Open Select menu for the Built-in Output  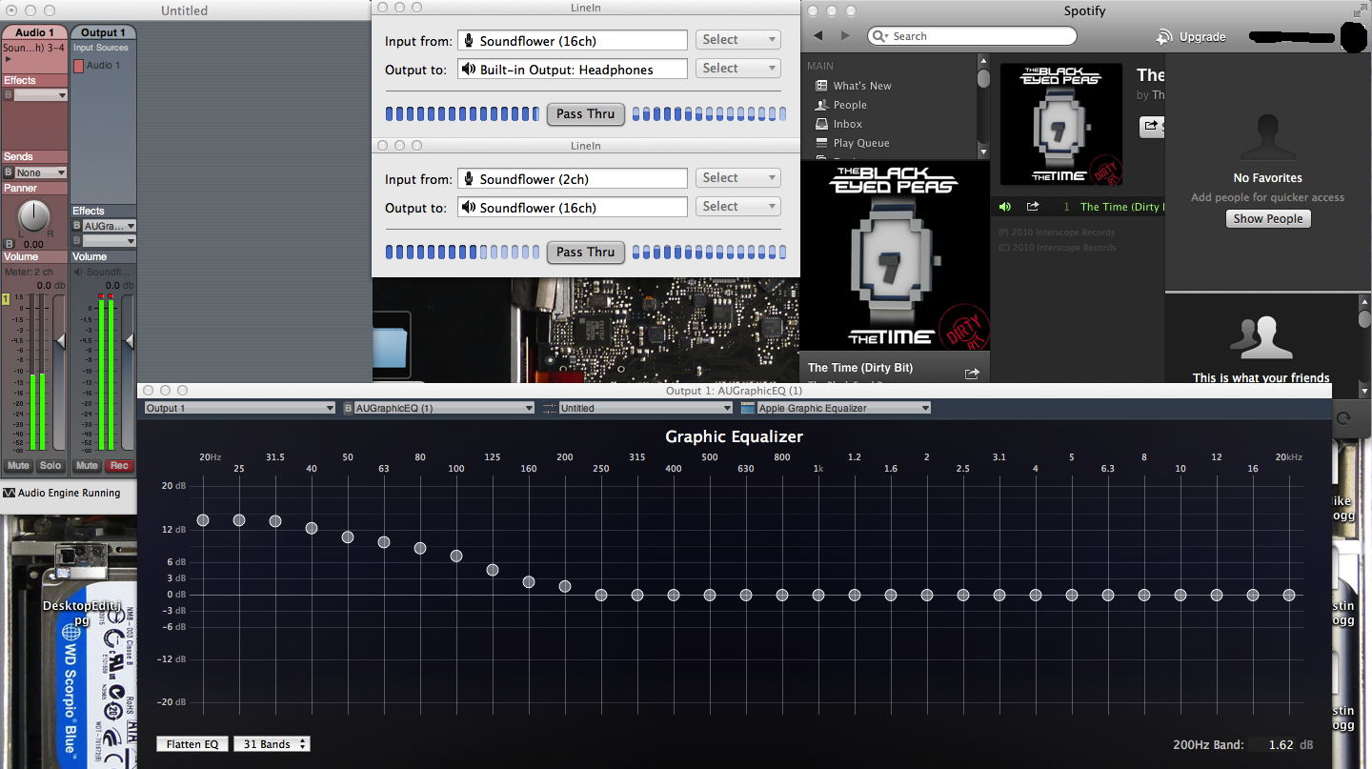738,69
